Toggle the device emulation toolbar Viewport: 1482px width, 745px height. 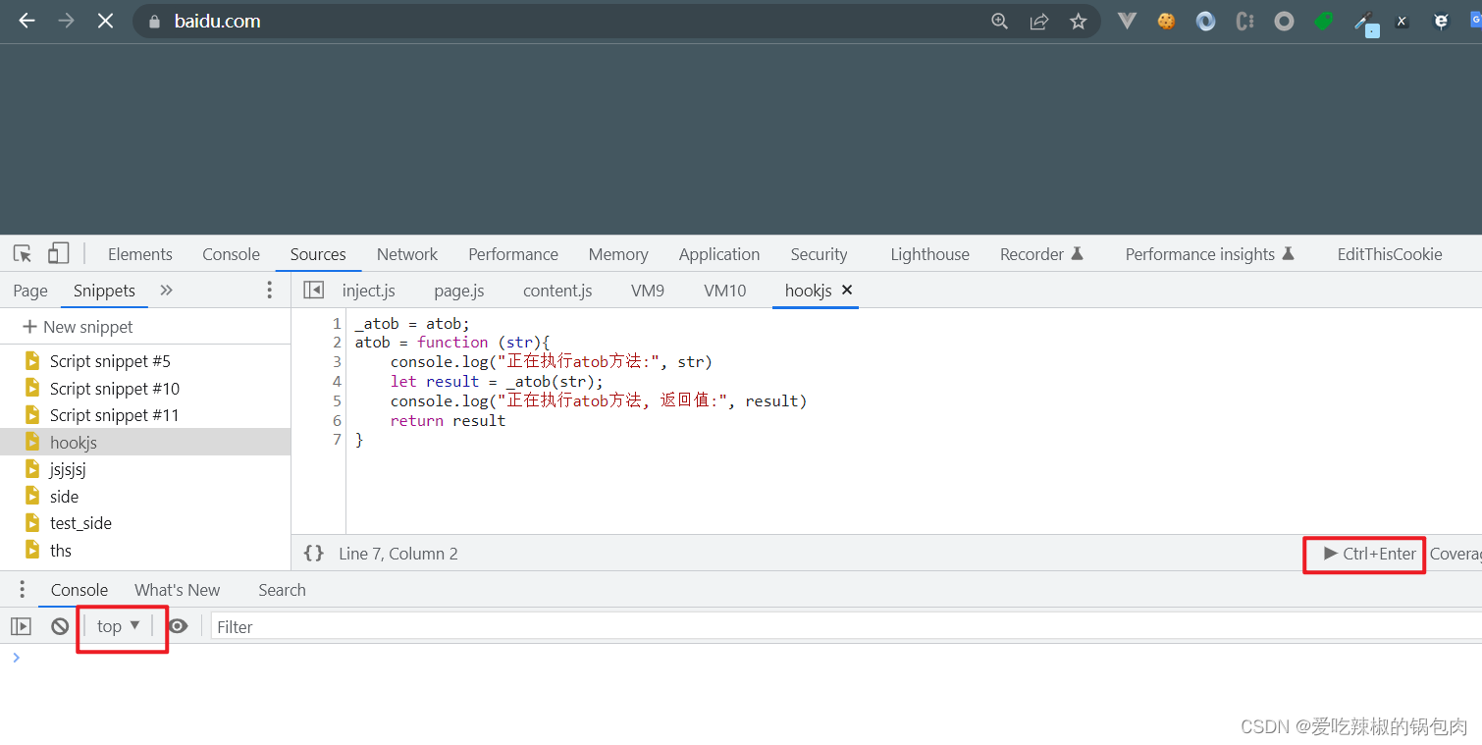[x=58, y=252]
